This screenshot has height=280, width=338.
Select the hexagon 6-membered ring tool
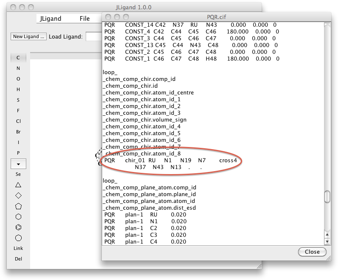(x=18, y=217)
